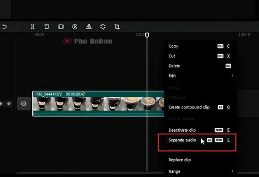Click the Undo arrow icon
This screenshot has width=259, height=177.
pos(4,26)
